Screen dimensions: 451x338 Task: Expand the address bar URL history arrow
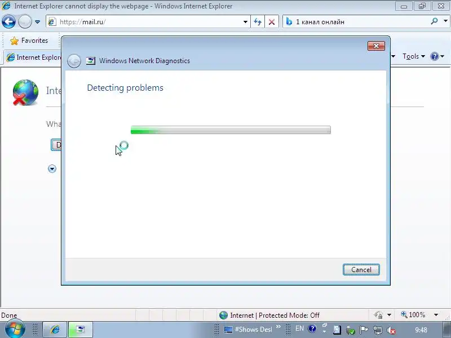pyautogui.click(x=245, y=22)
